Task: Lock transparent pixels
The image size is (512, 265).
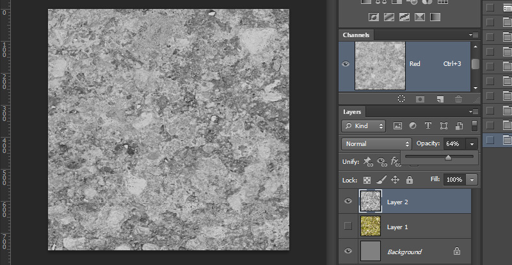Action: click(x=367, y=180)
